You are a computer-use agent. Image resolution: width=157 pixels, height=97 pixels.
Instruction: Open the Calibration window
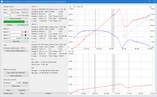[x=23, y=90]
